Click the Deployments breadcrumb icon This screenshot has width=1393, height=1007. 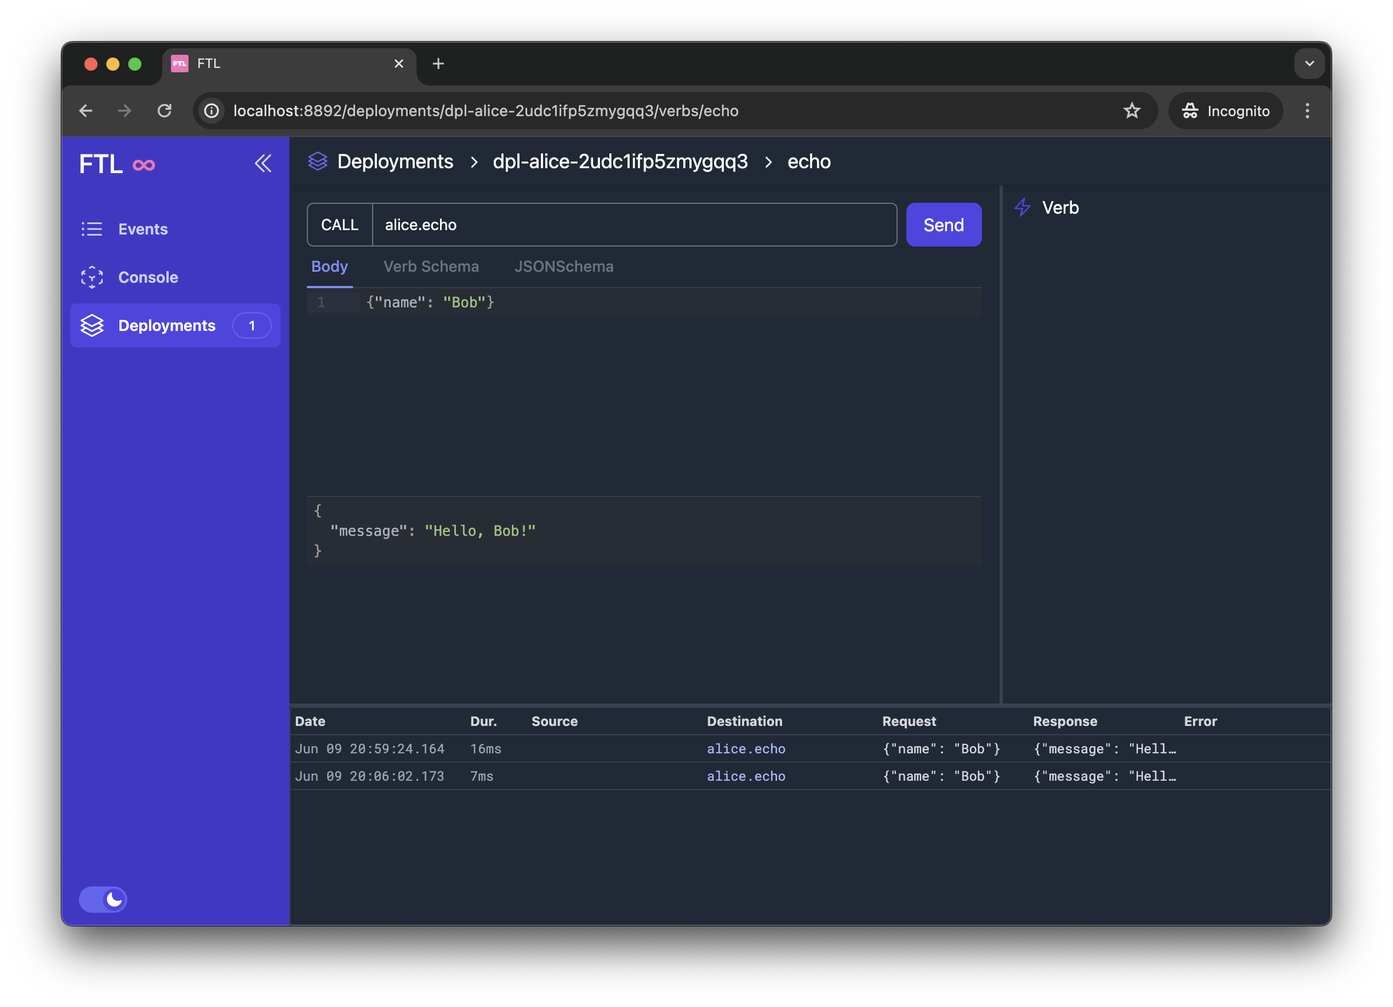tap(318, 161)
